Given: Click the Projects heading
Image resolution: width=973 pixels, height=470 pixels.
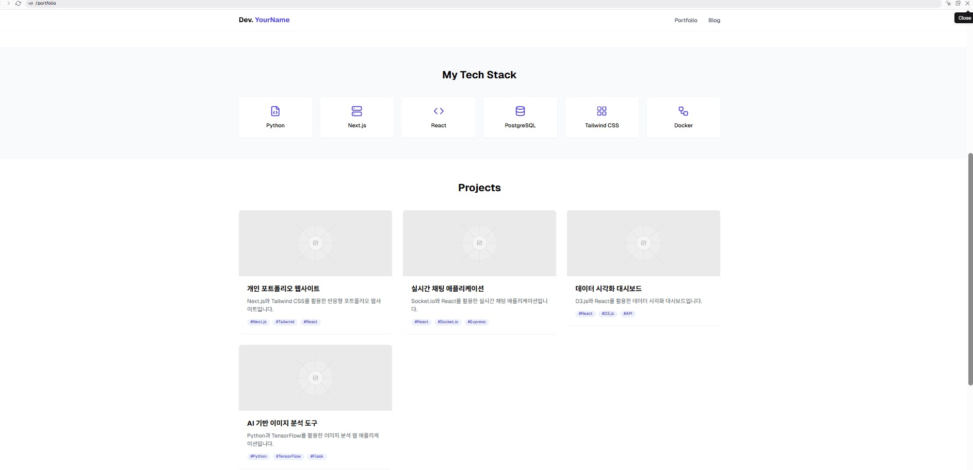Looking at the screenshot, I should click(x=479, y=188).
